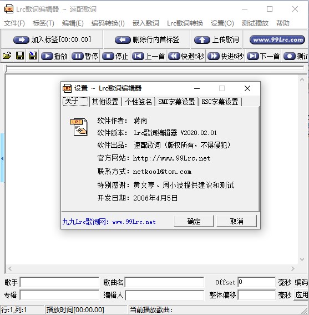Open the 九九Lrc歌词网 www.99Lrc.net link
The image size is (309, 315).
coord(109,222)
